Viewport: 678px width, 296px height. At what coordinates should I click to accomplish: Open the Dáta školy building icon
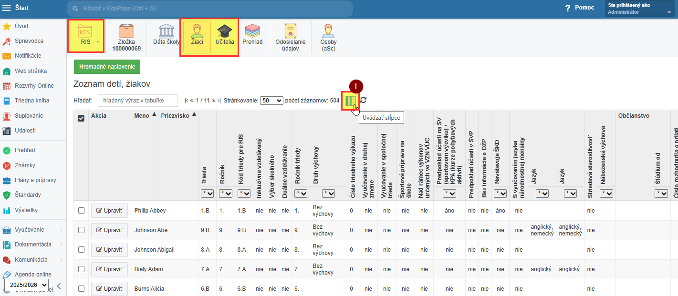[166, 31]
